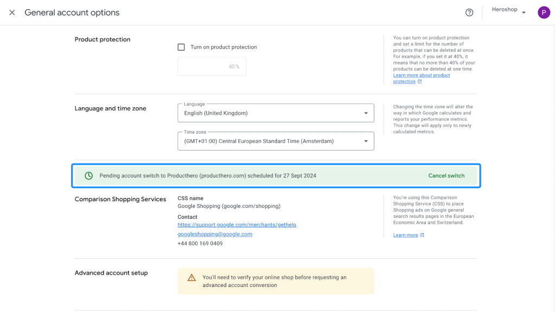Select the Heroshop account name
The width and height of the screenshot is (555, 313).
tap(505, 10)
